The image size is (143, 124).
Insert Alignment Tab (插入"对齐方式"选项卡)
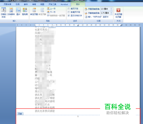click(97, 17)
